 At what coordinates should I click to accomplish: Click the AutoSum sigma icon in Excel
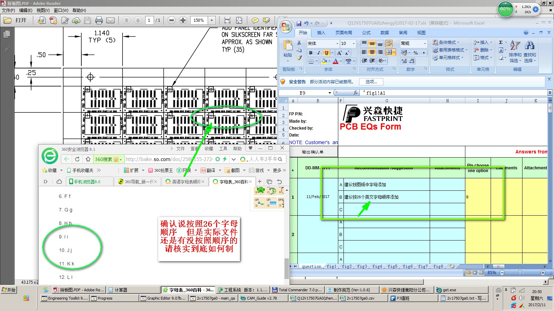[x=501, y=43]
